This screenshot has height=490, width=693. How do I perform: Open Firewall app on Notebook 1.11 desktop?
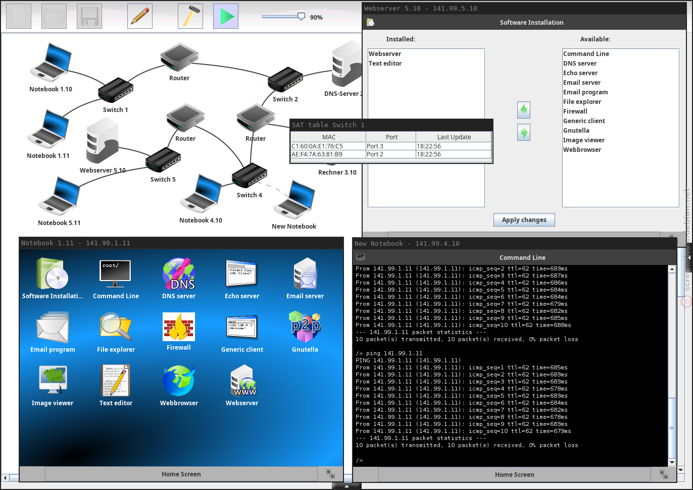coord(179,331)
